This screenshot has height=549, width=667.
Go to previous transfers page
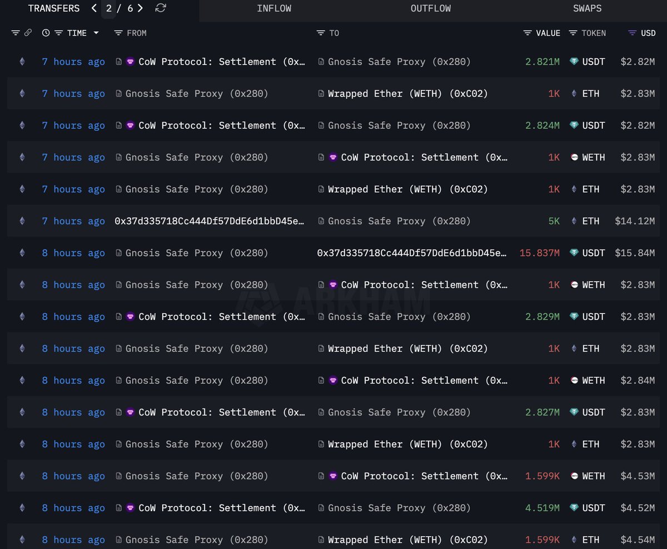click(x=94, y=8)
